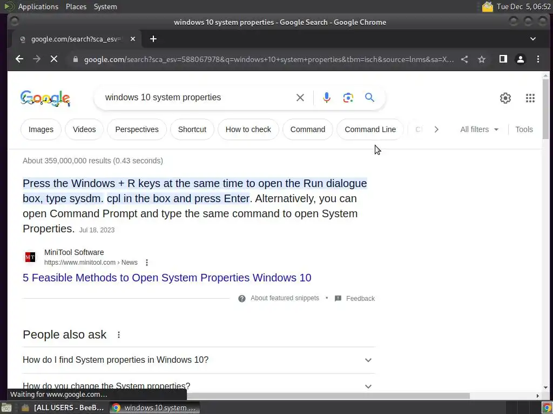The width and height of the screenshot is (553, 414).
Task: Open the Applications menu
Action: pos(38,6)
